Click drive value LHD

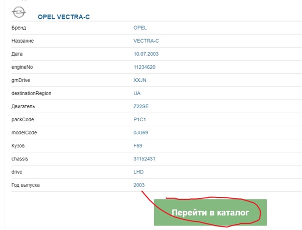139,172
